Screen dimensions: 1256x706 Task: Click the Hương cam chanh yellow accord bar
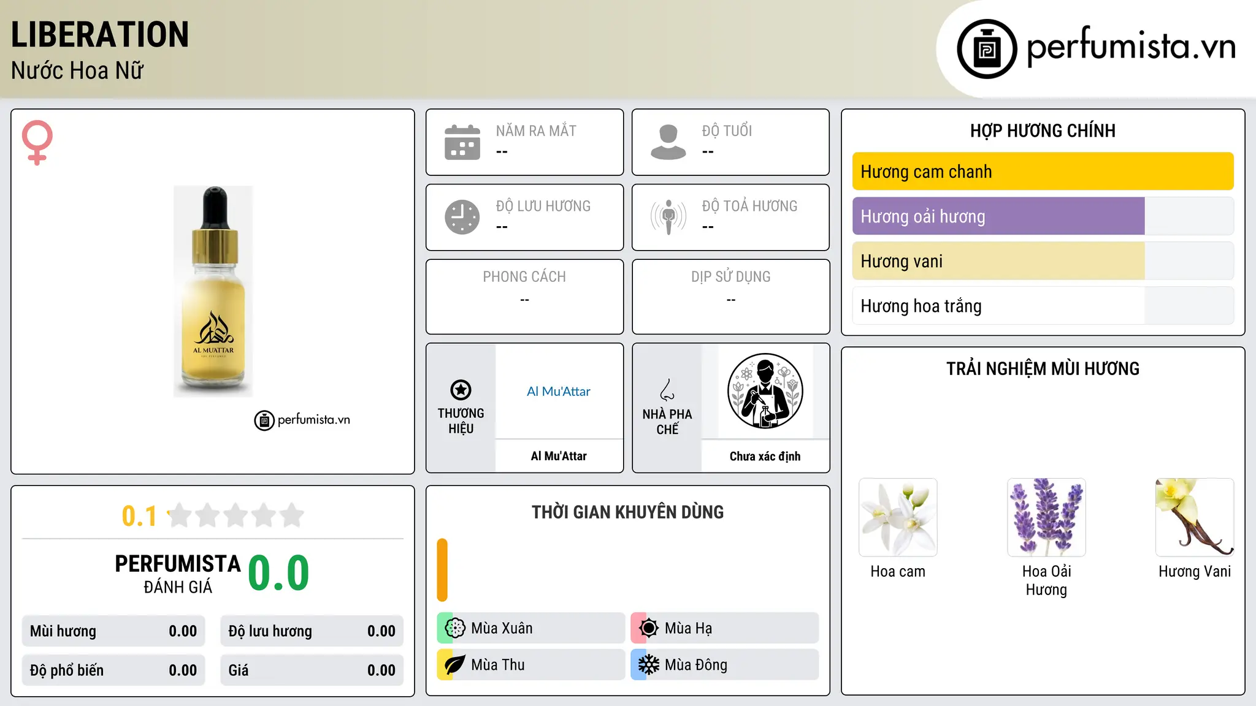click(x=1043, y=171)
